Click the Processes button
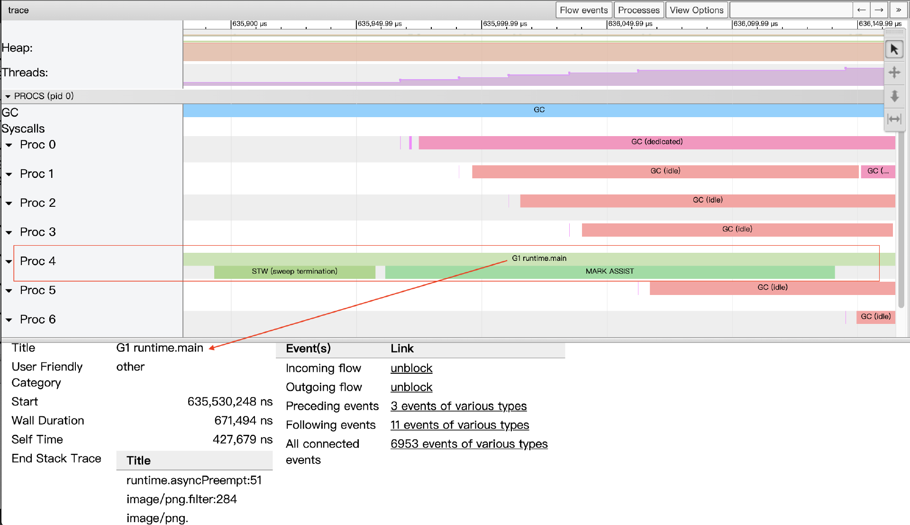Viewport: 910px width, 525px height. 638,10
